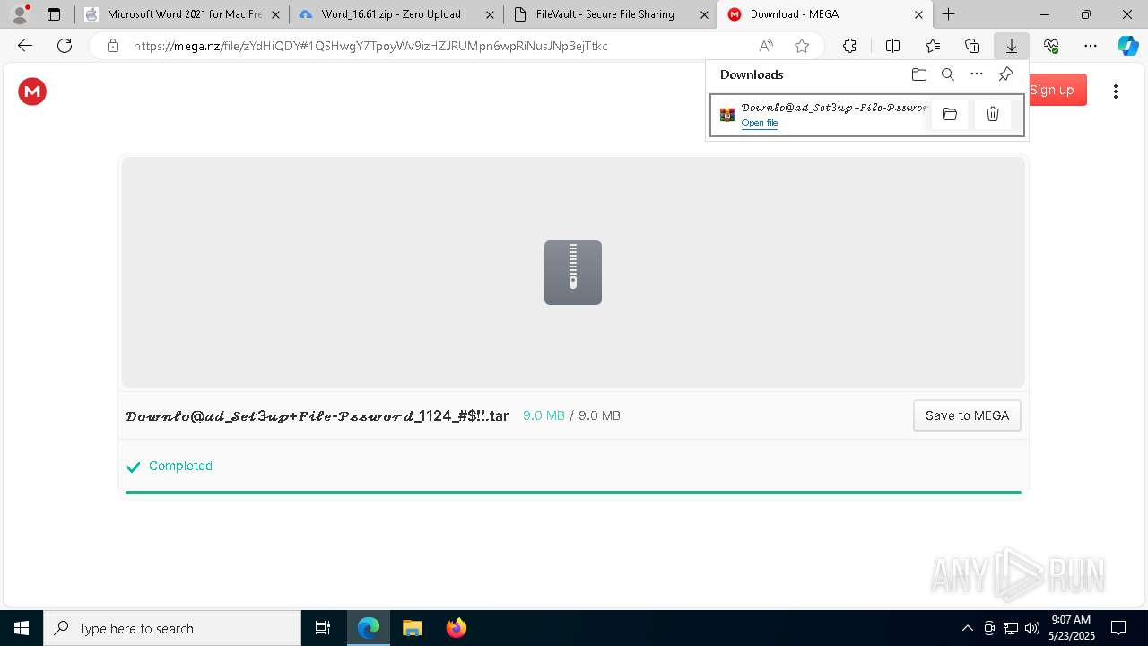This screenshot has height=646, width=1148.
Task: Delete the downloaded tar file
Action: 993,114
